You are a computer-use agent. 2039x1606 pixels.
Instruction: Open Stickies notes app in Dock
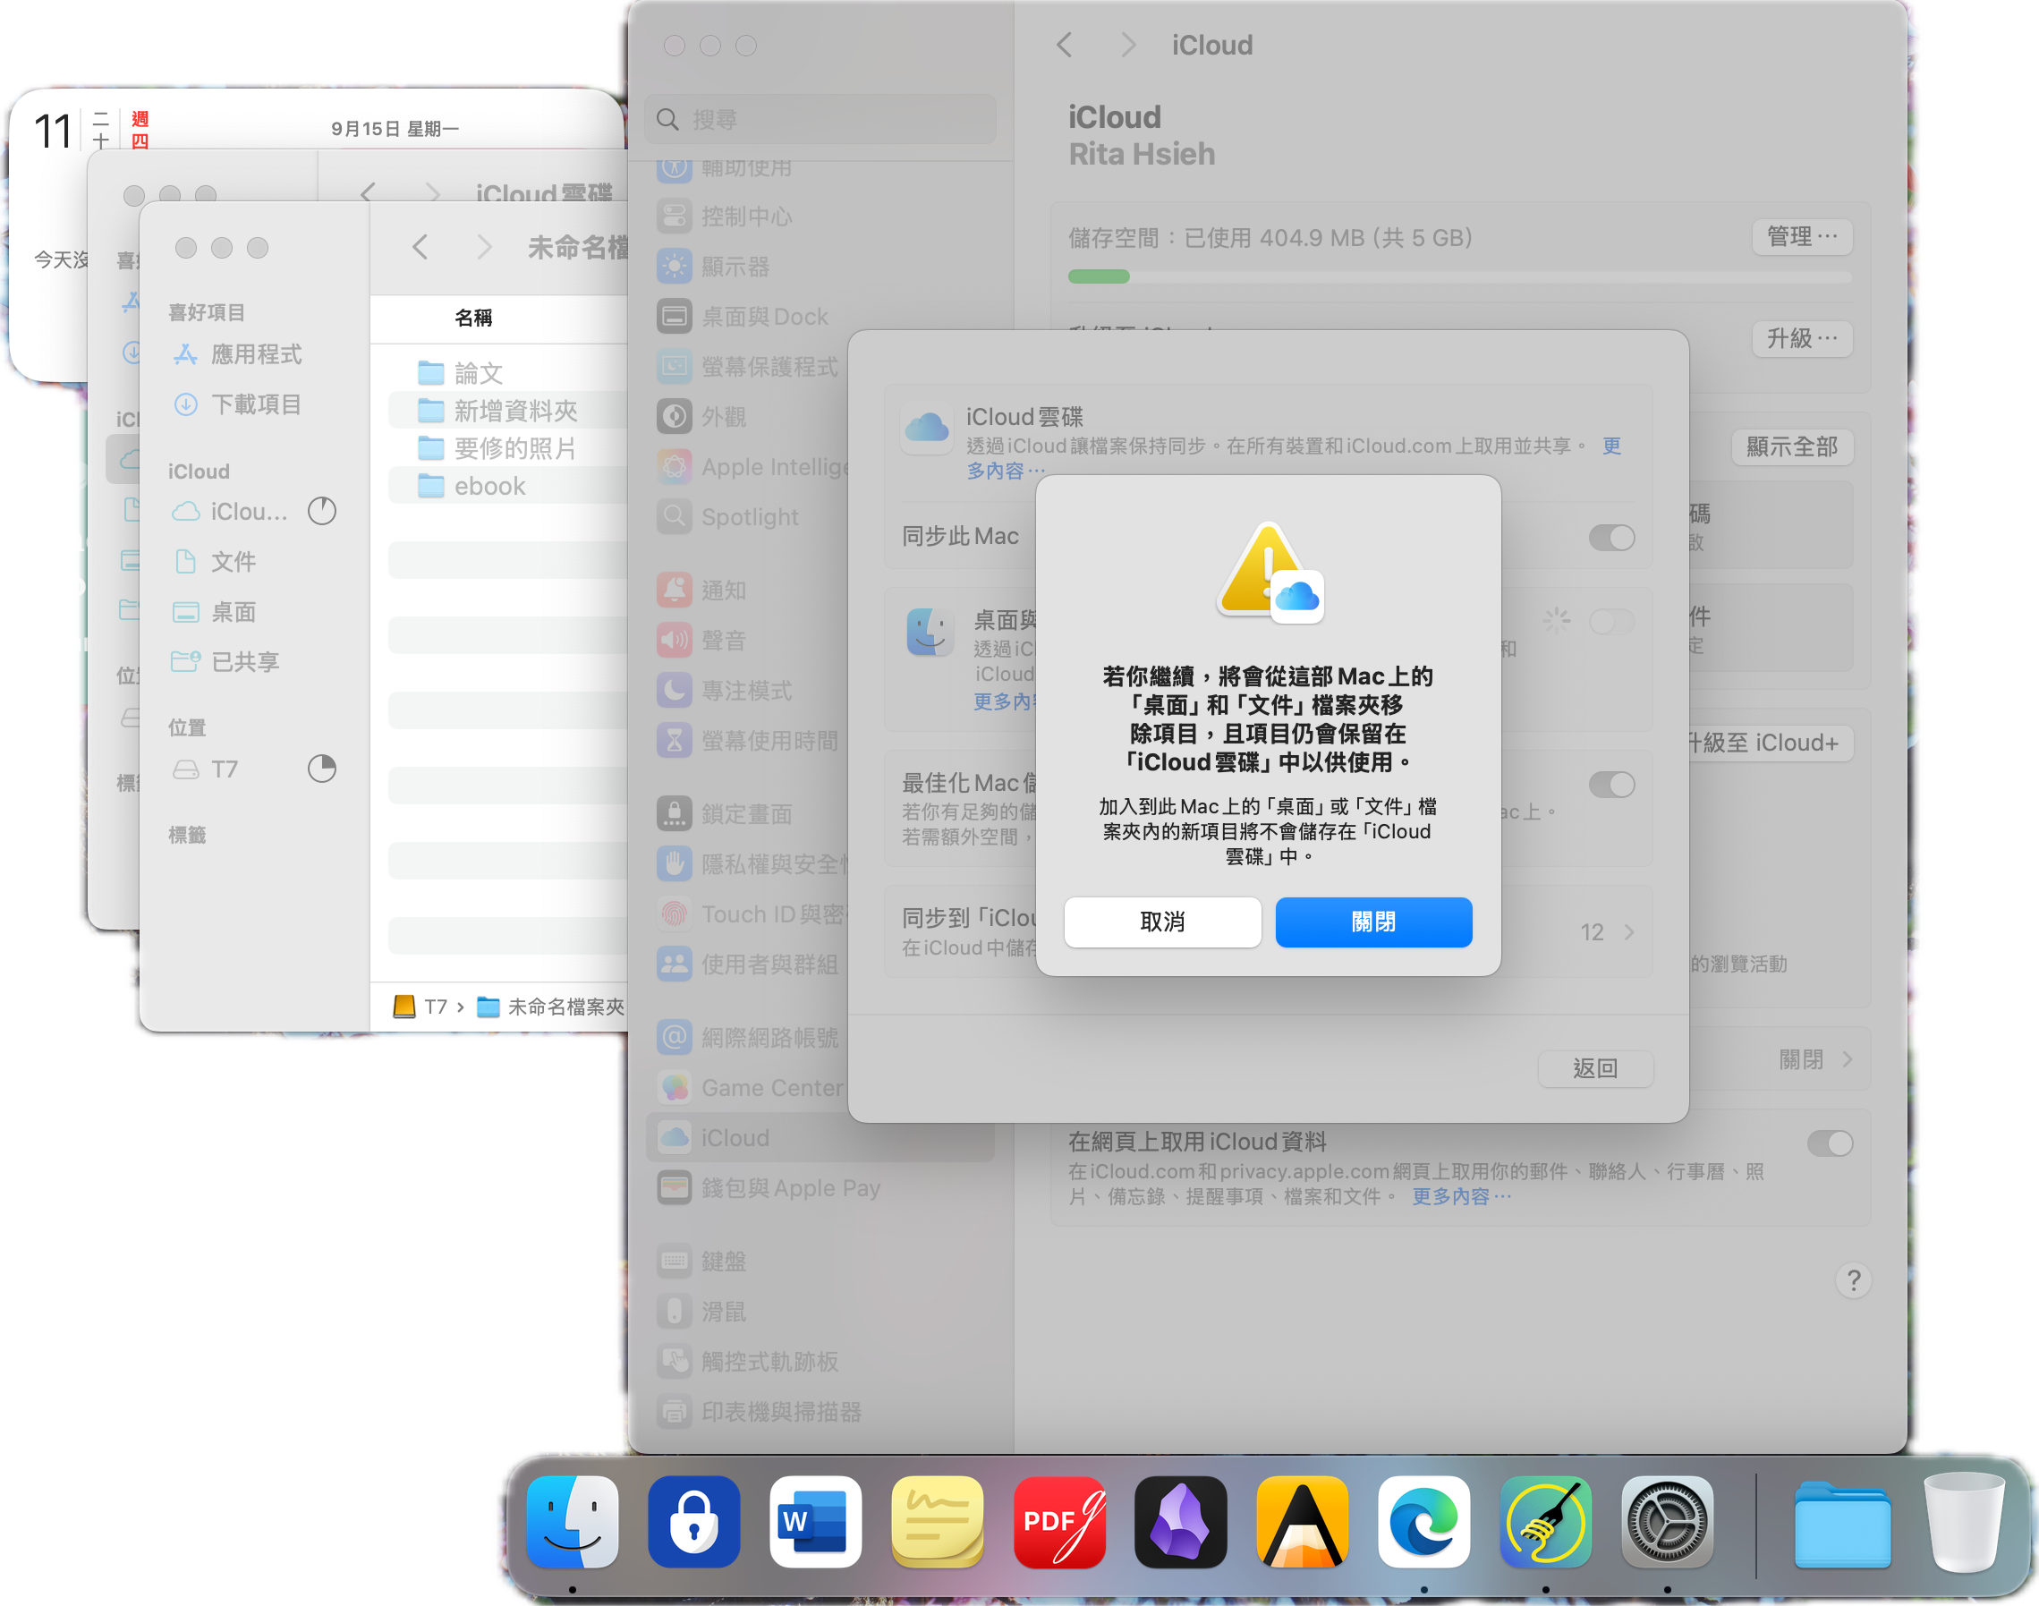point(937,1521)
